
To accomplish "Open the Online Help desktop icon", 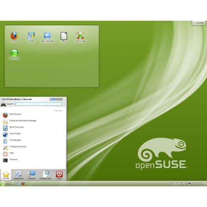I will (80, 37).
